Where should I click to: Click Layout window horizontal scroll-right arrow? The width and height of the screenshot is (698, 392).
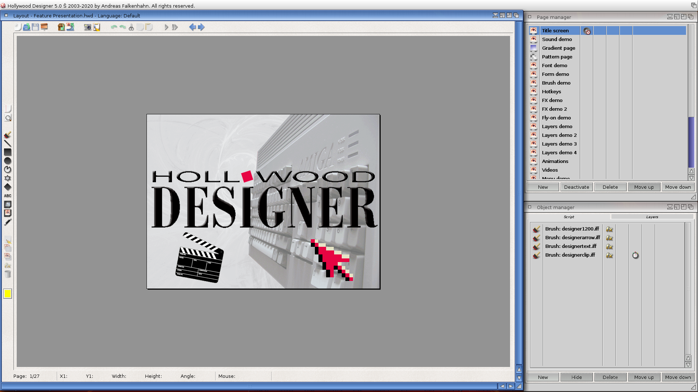coord(510,386)
